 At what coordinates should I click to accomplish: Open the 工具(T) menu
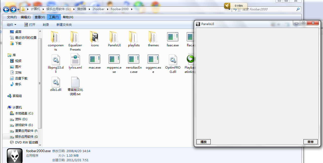point(54,17)
